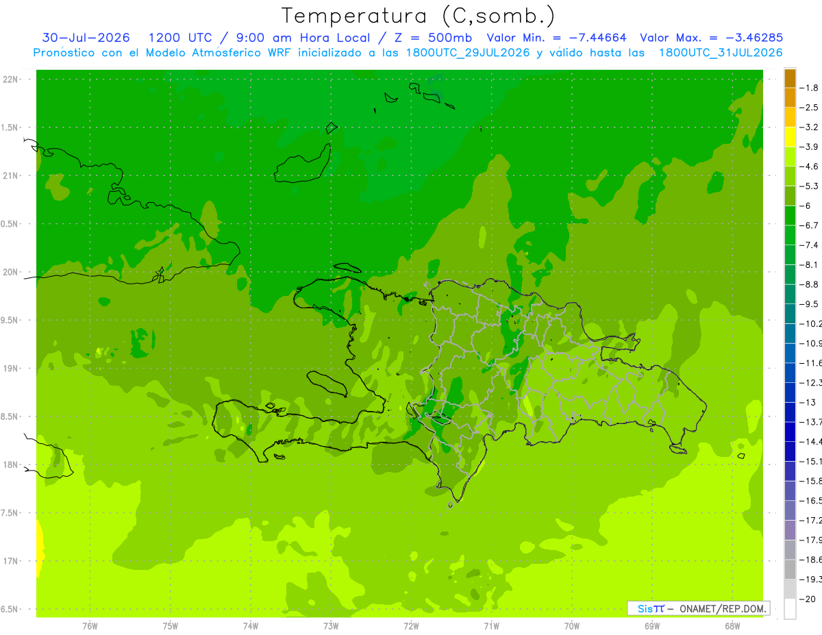
Task: Click the 71W longitude label
Action: pyautogui.click(x=491, y=626)
